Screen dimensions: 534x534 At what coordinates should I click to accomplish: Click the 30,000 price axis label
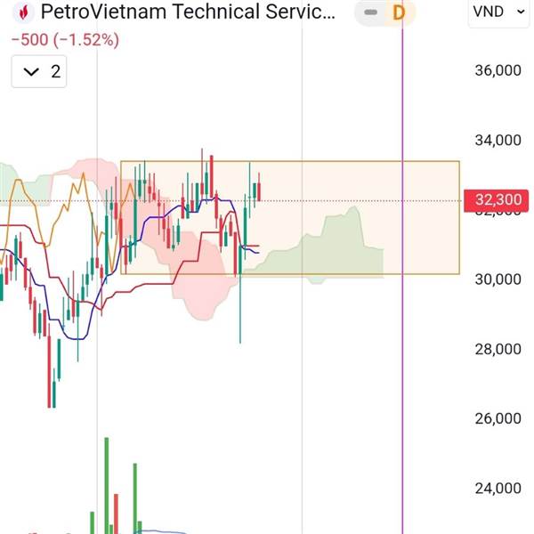tap(498, 279)
